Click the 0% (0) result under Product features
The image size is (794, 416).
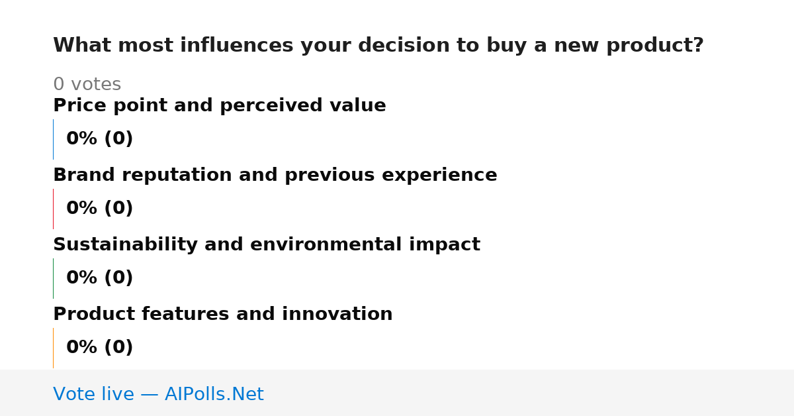[x=99, y=348]
